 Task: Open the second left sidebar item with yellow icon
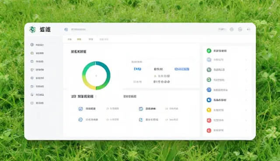tap(37, 53)
